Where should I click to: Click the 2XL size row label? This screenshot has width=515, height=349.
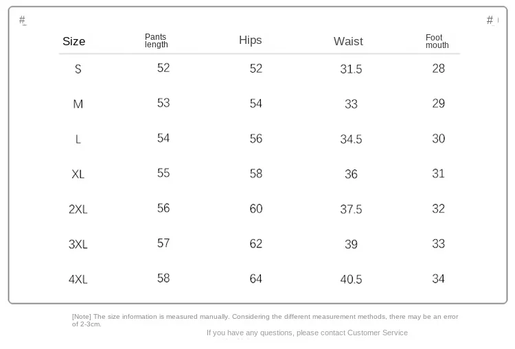coord(78,209)
